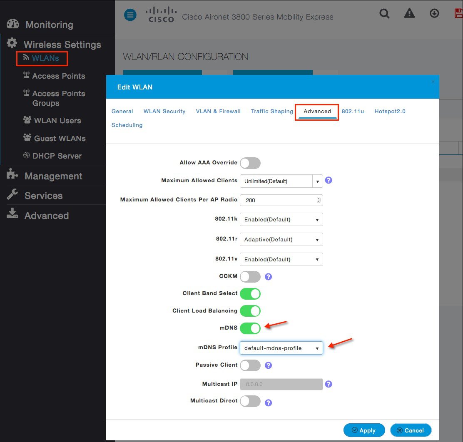
Task: Open the mDNS Profile dropdown
Action: [281, 348]
